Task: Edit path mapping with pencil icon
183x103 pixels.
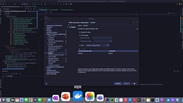Action: (84, 49)
